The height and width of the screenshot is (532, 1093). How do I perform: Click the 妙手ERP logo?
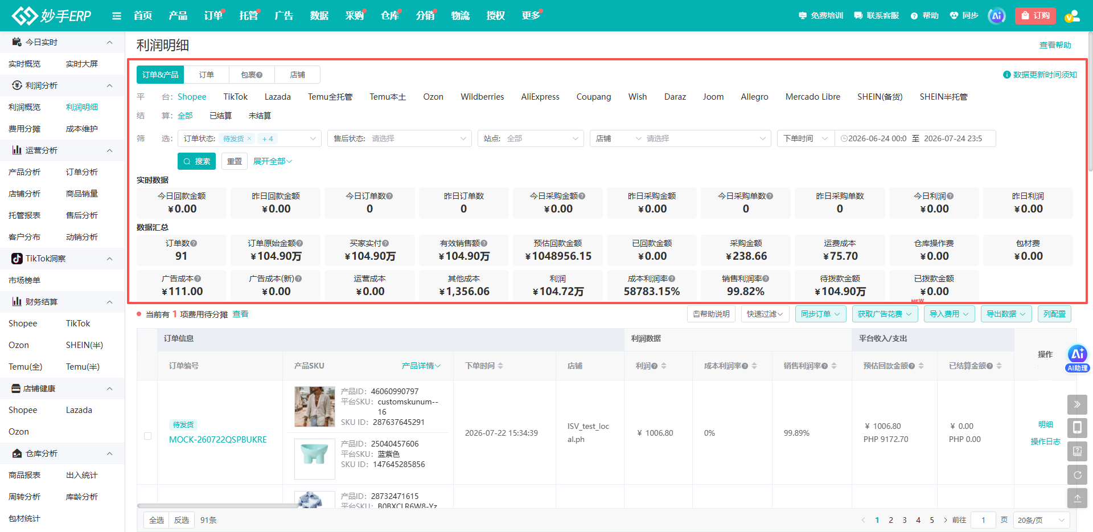coord(52,16)
